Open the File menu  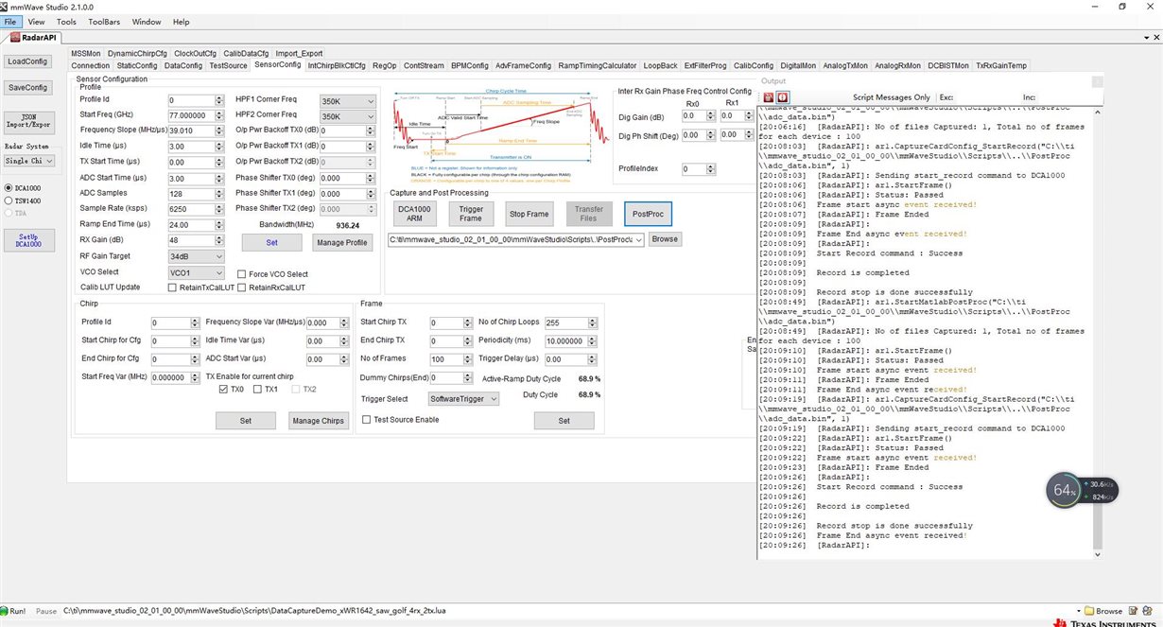[x=12, y=22]
